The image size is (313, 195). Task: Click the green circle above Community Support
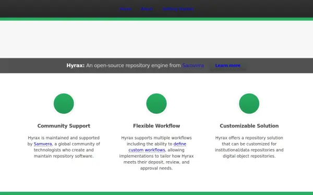click(x=64, y=103)
